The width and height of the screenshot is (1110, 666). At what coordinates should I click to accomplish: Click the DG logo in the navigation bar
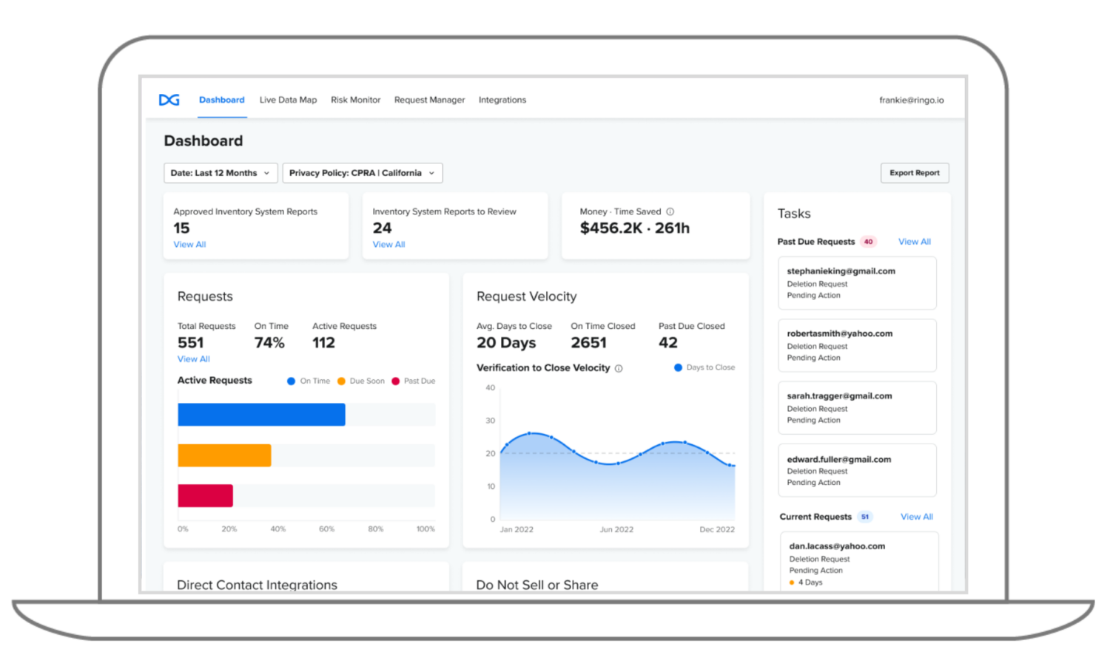click(169, 99)
